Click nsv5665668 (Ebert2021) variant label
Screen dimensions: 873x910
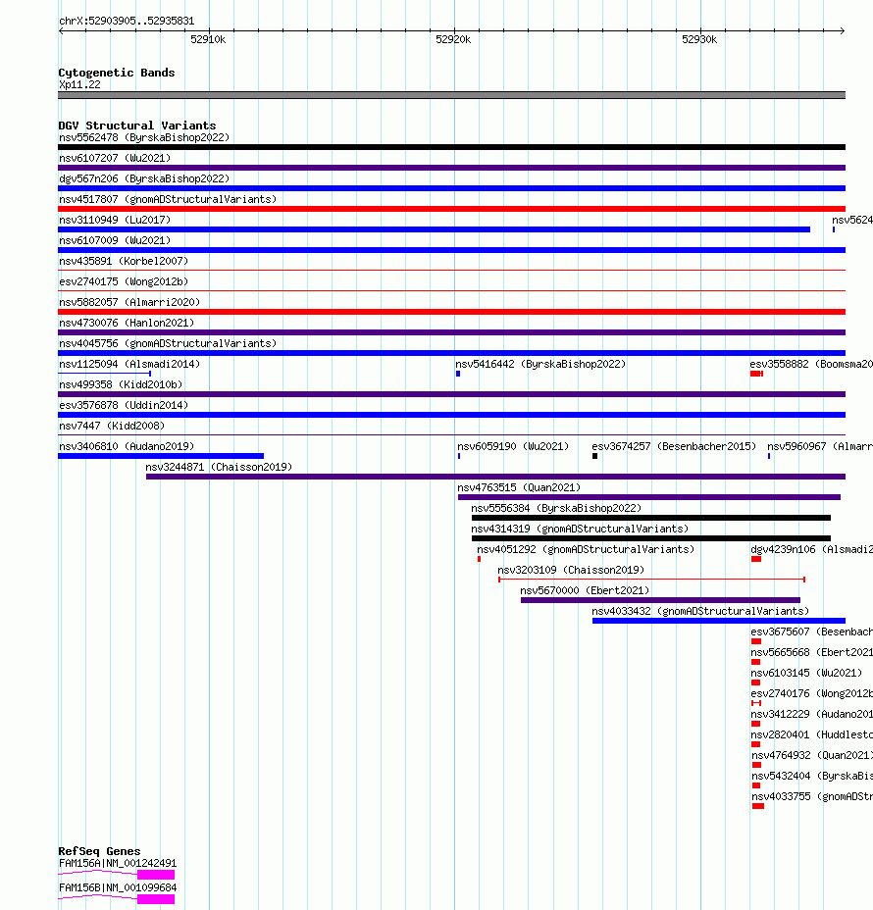point(811,652)
